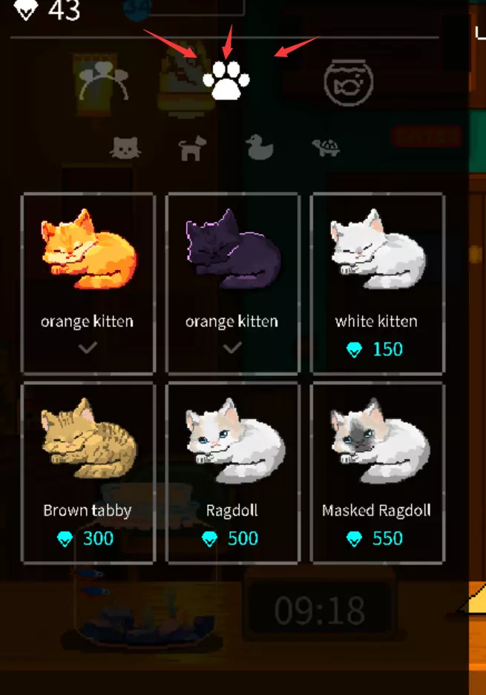This screenshot has width=486, height=695.
Task: Buy Ragdoll for 500 gems
Action: click(231, 538)
